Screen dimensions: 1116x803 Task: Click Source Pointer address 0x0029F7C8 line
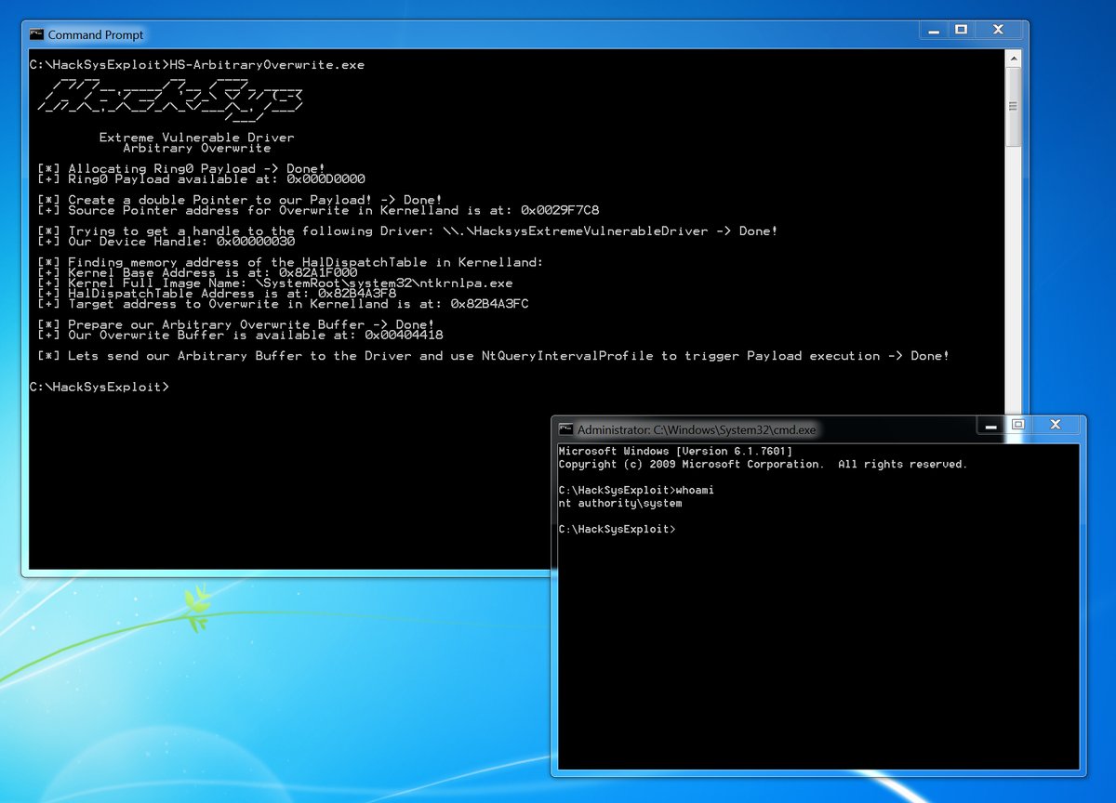[x=318, y=210]
